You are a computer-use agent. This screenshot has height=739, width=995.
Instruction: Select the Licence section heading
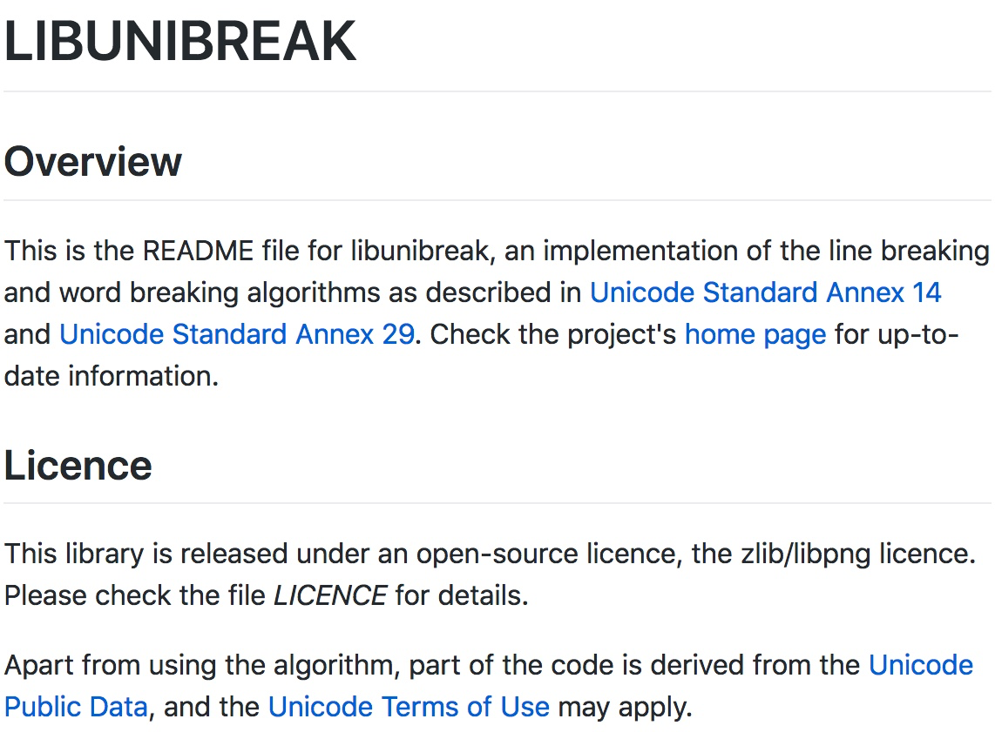click(78, 466)
